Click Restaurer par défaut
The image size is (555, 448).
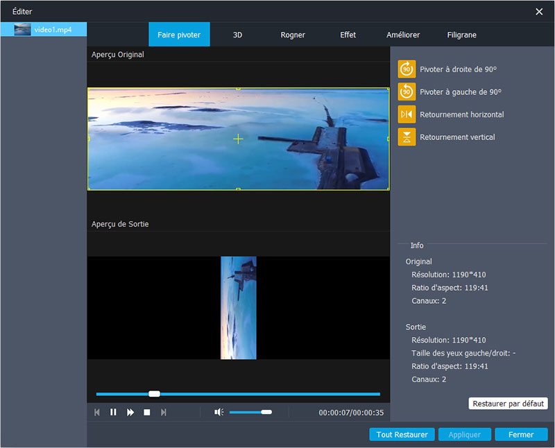(x=509, y=403)
